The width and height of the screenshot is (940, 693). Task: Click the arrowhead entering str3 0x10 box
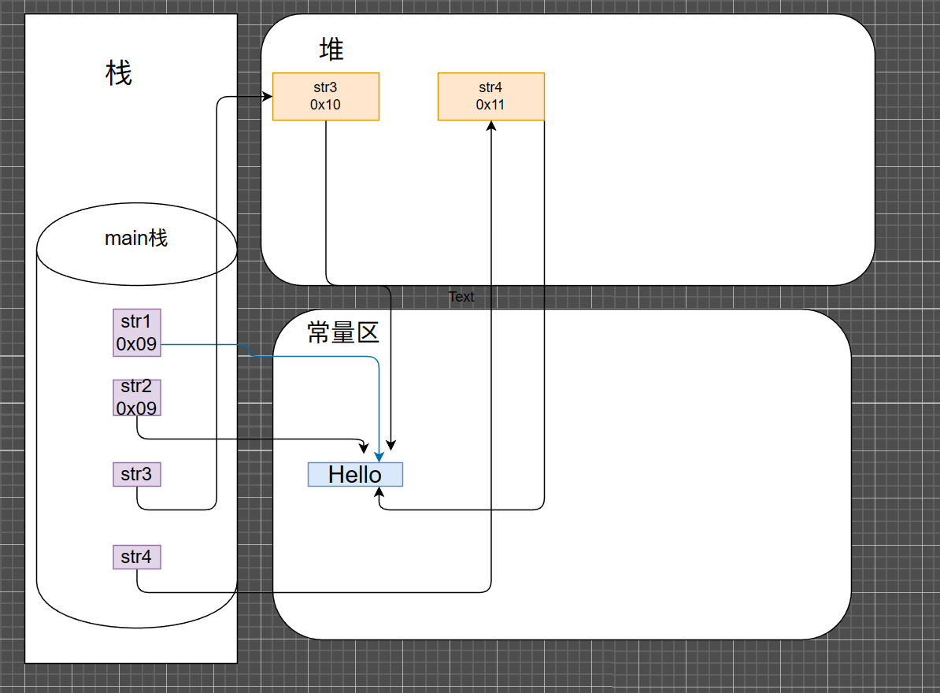pyautogui.click(x=267, y=97)
